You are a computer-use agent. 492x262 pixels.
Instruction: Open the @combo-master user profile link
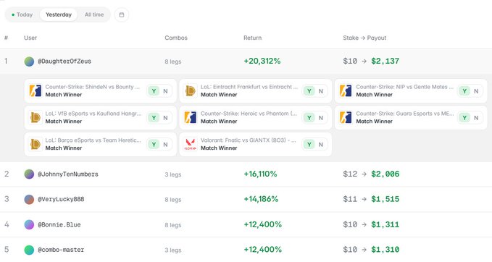(61, 250)
